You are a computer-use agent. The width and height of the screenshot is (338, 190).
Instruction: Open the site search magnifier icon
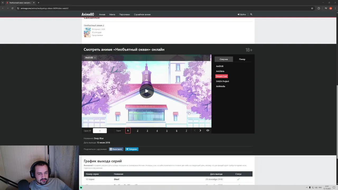point(251,15)
